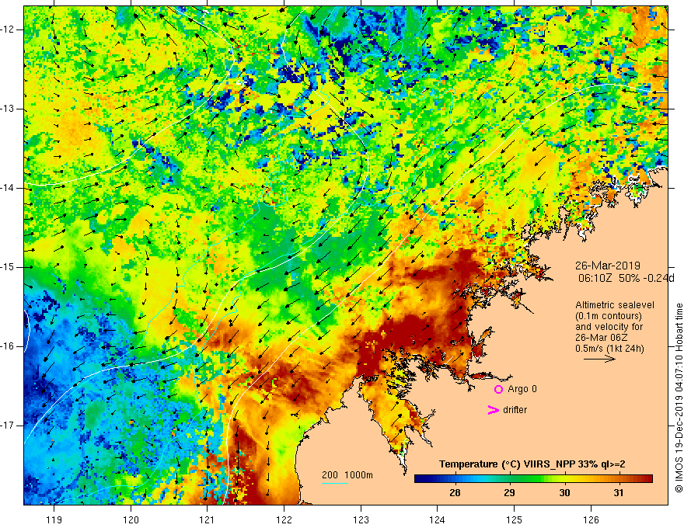This screenshot has width=684, height=528.
Task: Click the latitude axis label -14
Action: (x=8, y=188)
